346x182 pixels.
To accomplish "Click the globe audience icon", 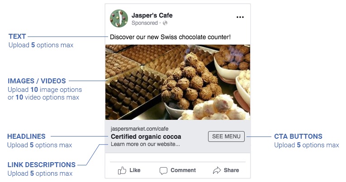I will [x=165, y=23].
